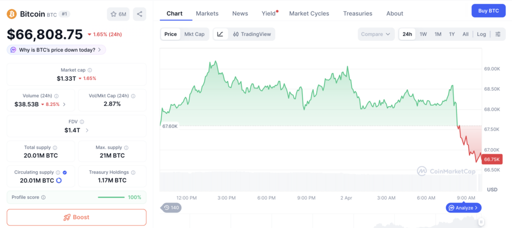The image size is (512, 228).
Task: Open the About tab
Action: [x=394, y=13]
